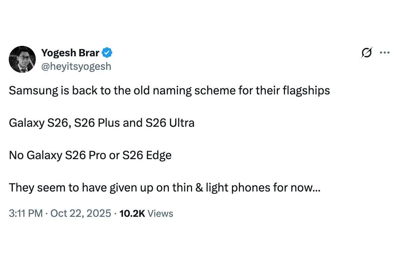Click the "thin & light phones" phrase

[218, 187]
